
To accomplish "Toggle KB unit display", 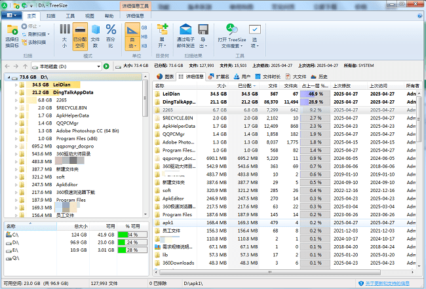I will click(x=145, y=46).
